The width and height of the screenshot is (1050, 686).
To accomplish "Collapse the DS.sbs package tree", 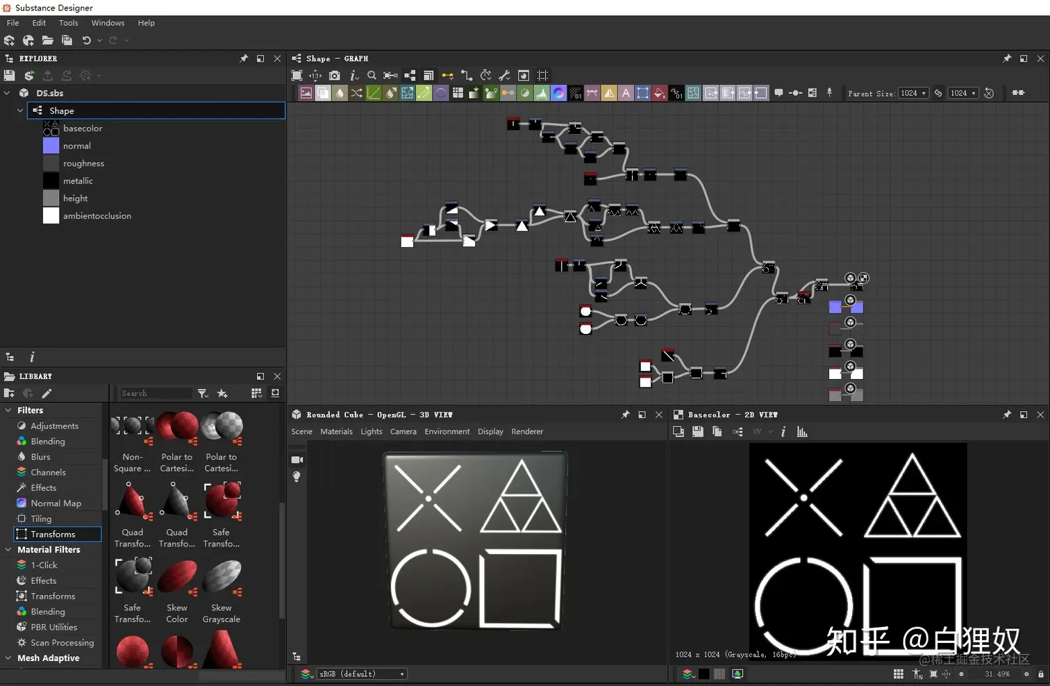I will coord(8,93).
